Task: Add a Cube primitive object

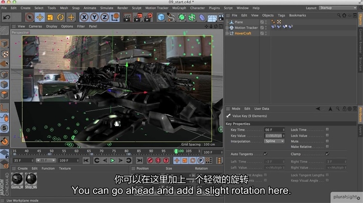Action: click(x=161, y=17)
